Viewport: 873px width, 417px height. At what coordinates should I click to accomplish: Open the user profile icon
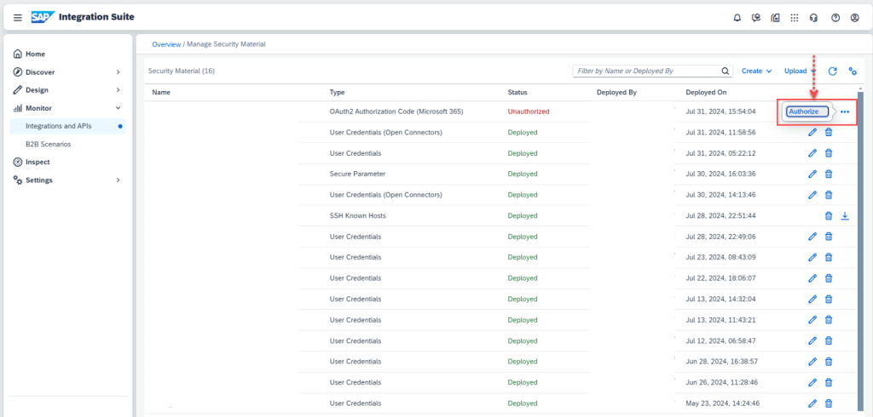click(x=855, y=17)
